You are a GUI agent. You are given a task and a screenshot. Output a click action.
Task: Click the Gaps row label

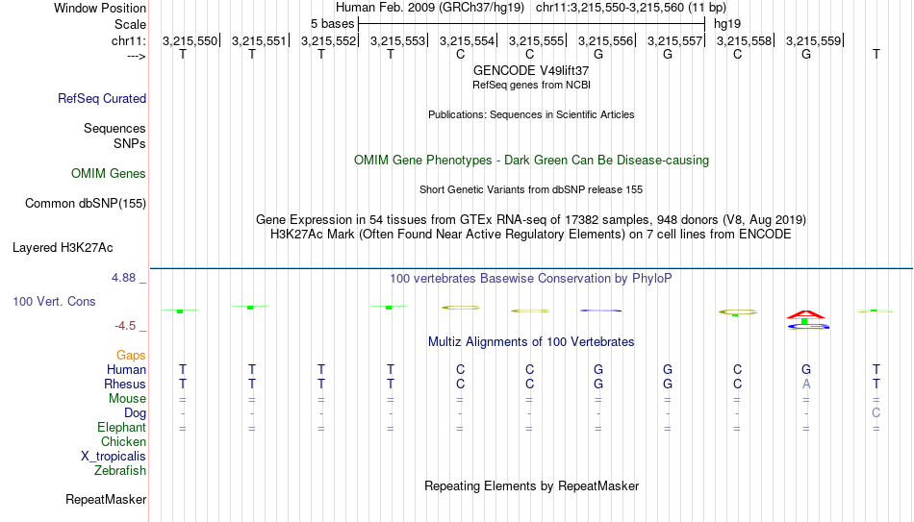click(x=131, y=355)
